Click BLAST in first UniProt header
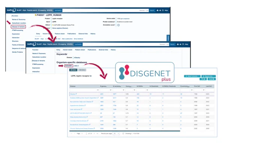 tap(19, 10)
